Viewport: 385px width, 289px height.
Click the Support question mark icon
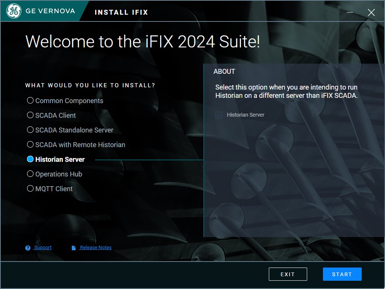[x=28, y=248]
